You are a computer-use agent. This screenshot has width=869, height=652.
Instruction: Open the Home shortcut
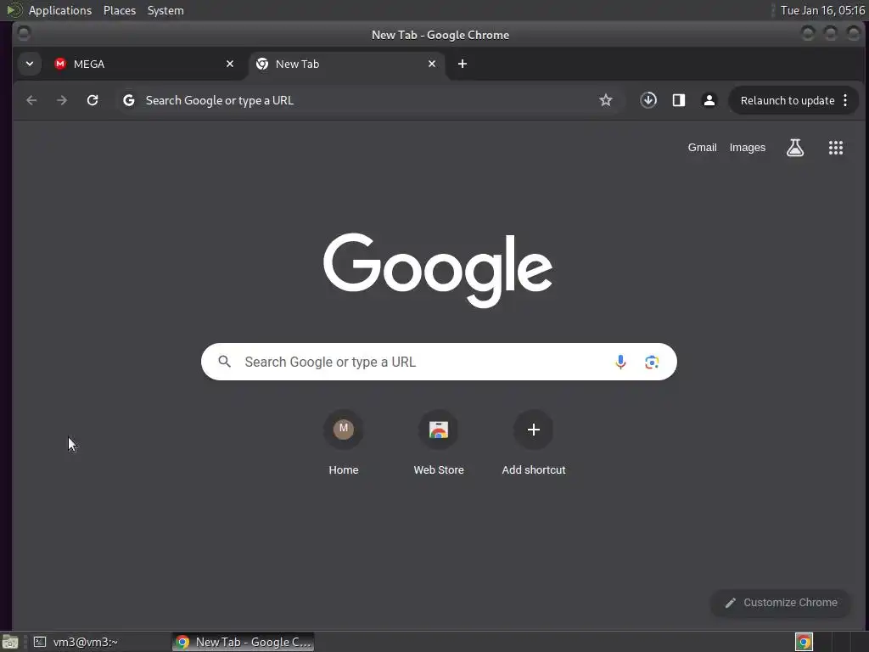[x=344, y=442]
